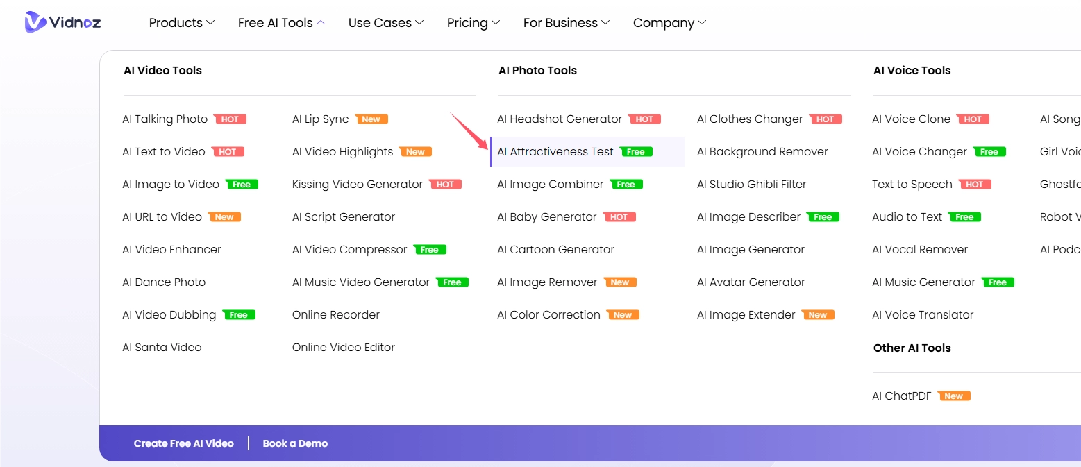
Task: Click the Kissing Video Generator link
Action: pyautogui.click(x=357, y=184)
